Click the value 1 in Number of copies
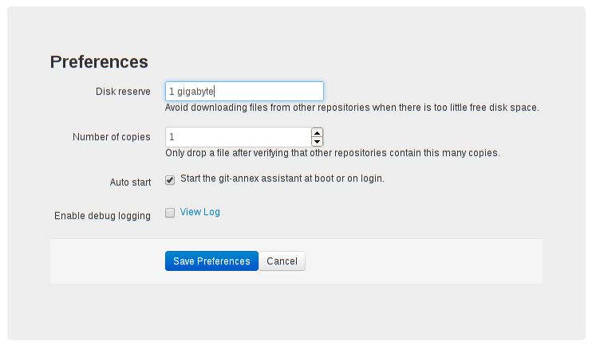The image size is (592, 345). click(x=172, y=137)
